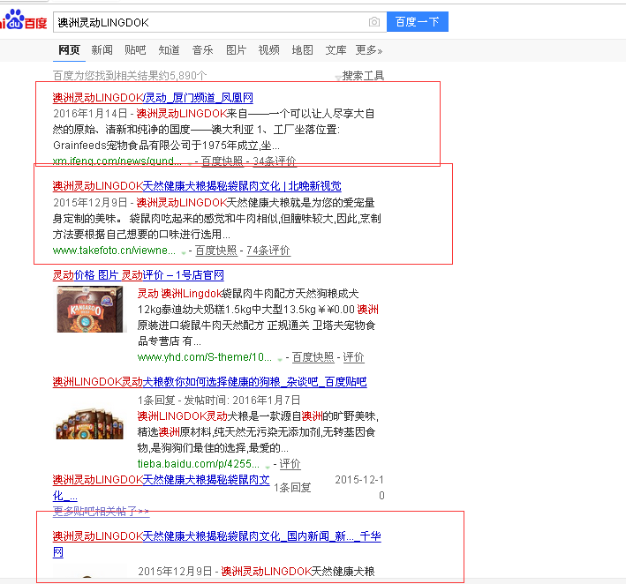Open 杂谈吧_百度贴吧 result title

point(209,382)
